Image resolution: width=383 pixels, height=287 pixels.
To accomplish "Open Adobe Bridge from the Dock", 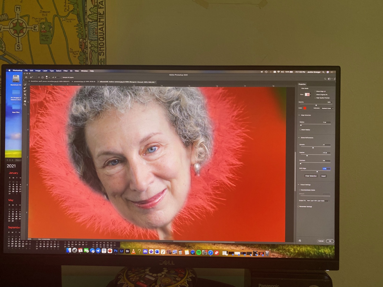I will tap(127, 251).
